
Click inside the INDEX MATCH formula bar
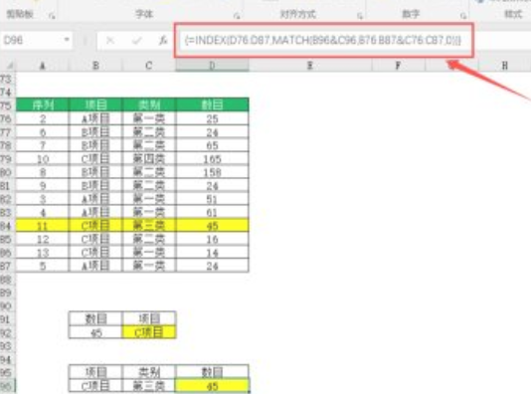[323, 41]
